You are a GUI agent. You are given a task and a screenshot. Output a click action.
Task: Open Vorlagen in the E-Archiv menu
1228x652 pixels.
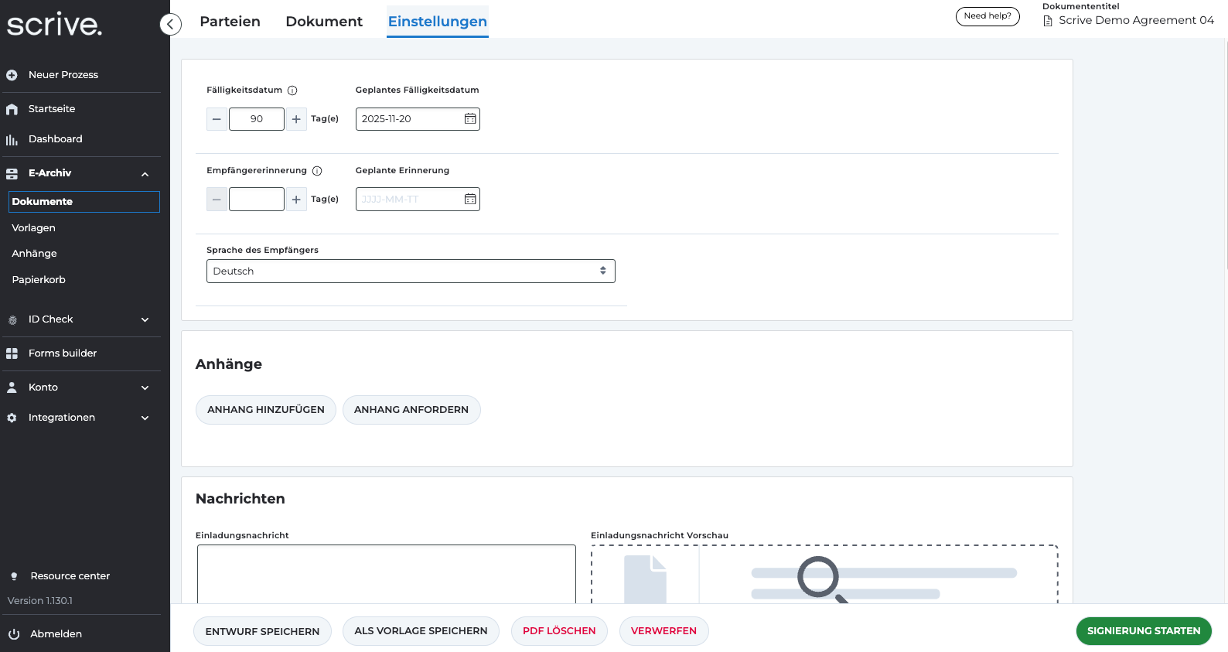point(34,228)
